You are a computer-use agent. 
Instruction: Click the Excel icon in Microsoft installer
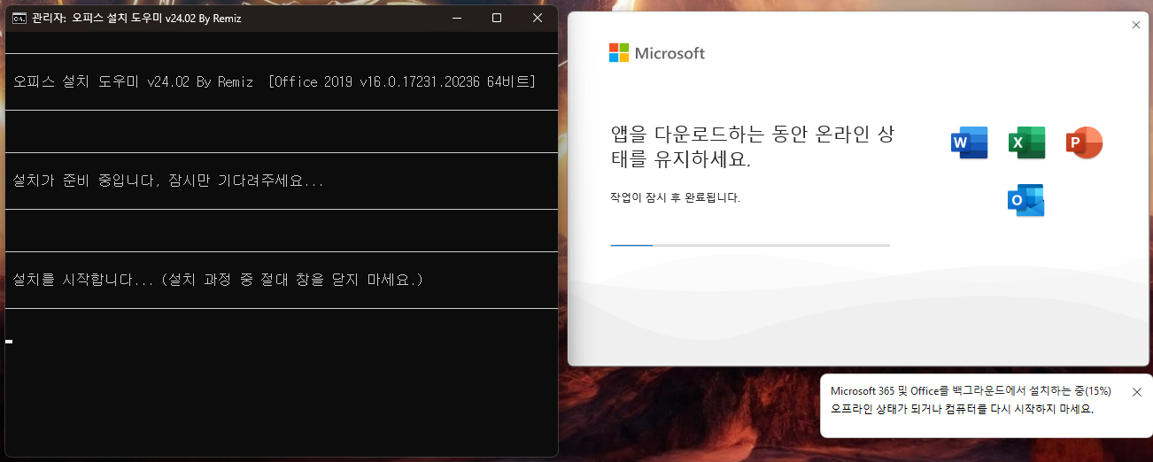1026,142
